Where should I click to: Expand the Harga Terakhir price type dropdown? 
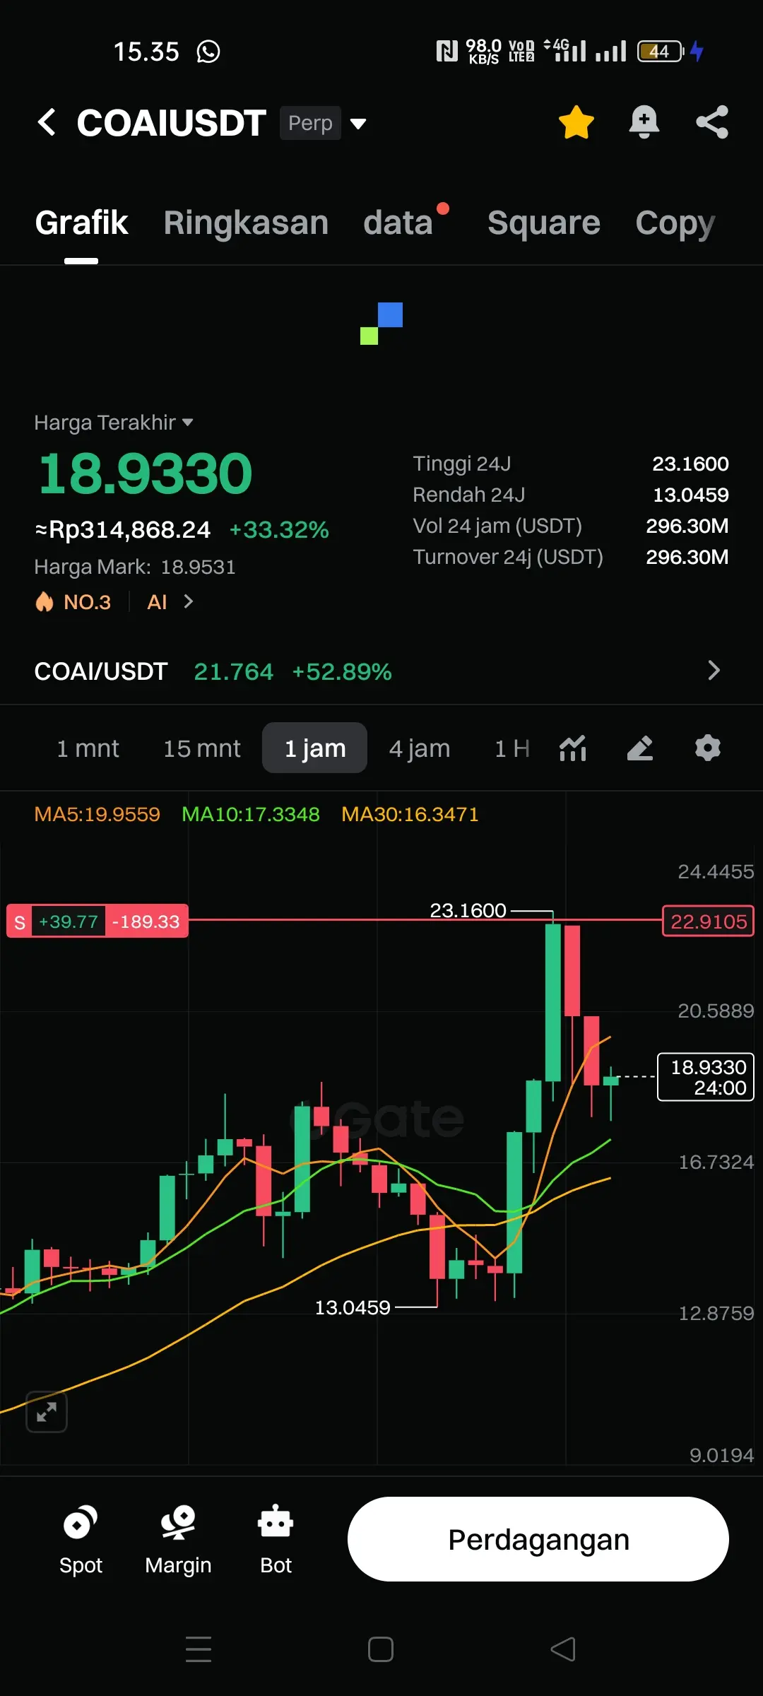click(114, 423)
